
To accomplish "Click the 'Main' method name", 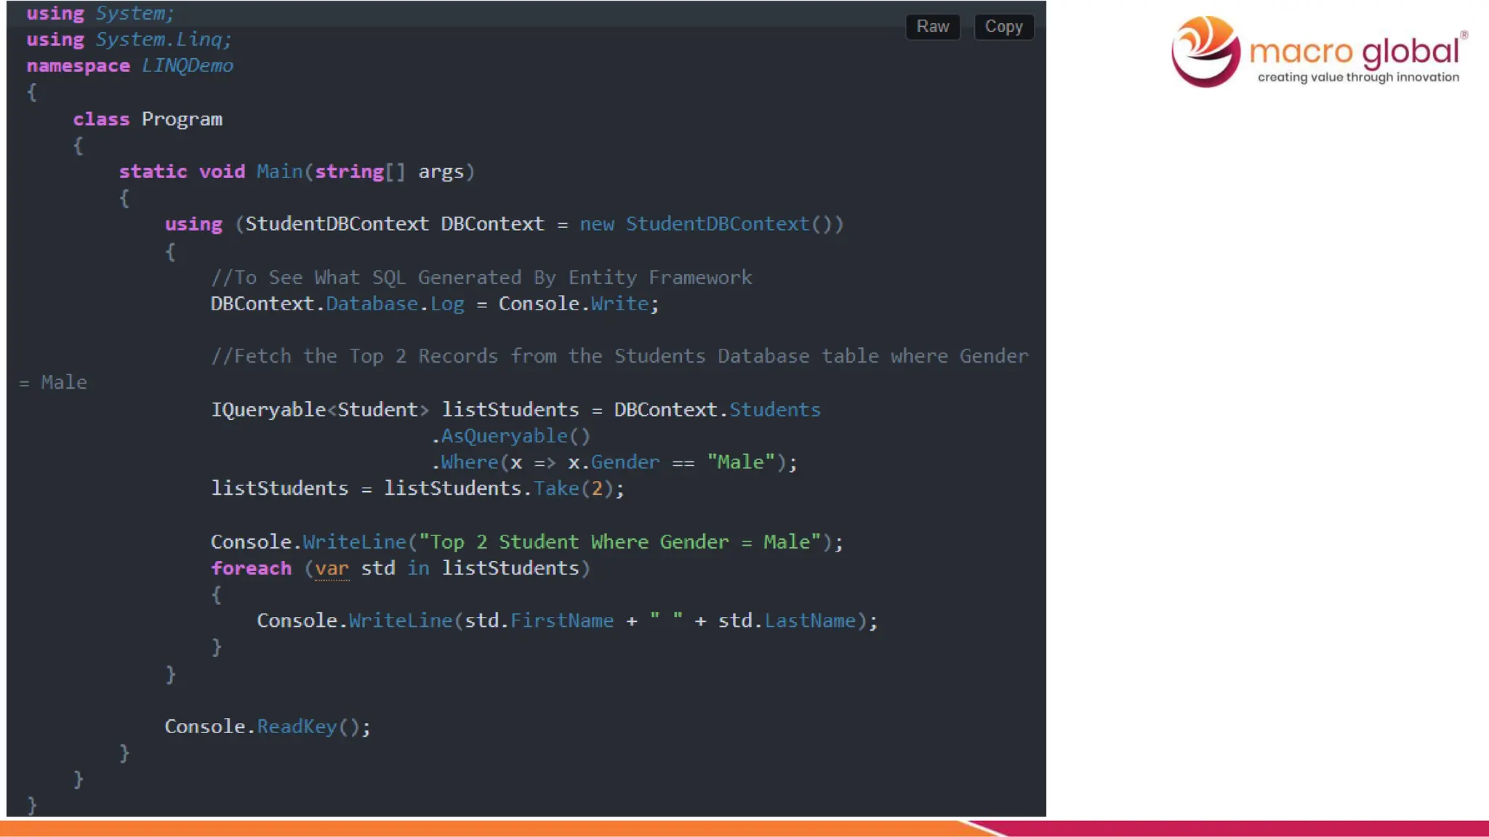I will [279, 171].
